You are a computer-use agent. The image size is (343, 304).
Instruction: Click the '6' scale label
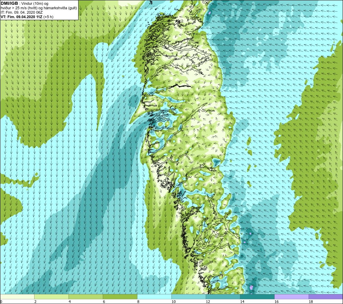(x=104, y=302)
